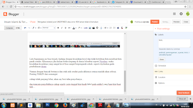Switch to the Jadwal menu tab
Image resolution: width=193 pixels, height=108 pixels.
point(65,2)
